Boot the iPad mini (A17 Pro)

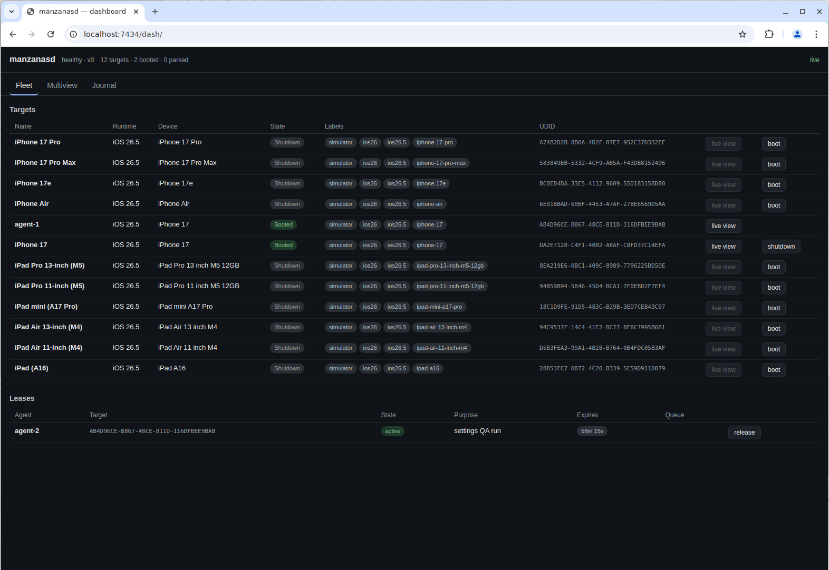pyautogui.click(x=774, y=308)
